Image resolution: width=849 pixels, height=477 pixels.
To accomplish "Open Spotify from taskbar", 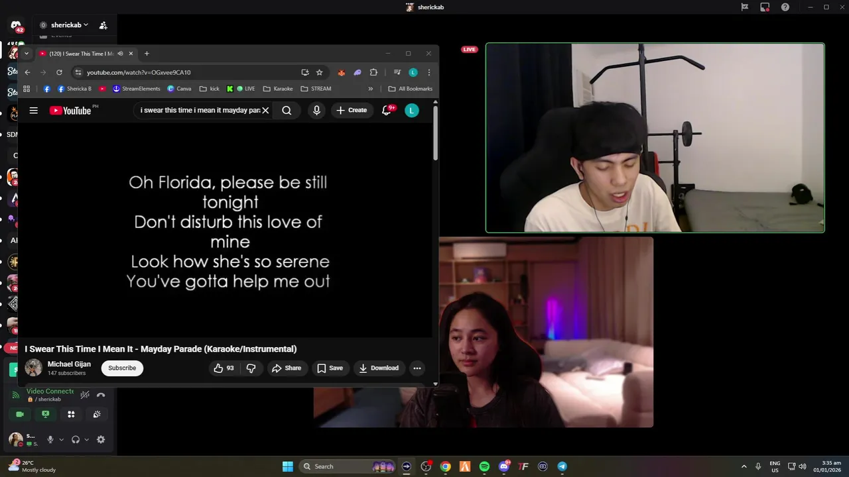I will [x=484, y=466].
